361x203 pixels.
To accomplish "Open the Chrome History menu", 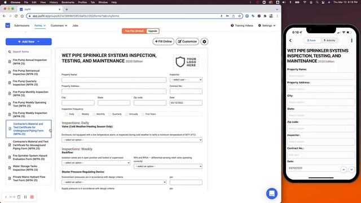I will [x=54, y=2].
